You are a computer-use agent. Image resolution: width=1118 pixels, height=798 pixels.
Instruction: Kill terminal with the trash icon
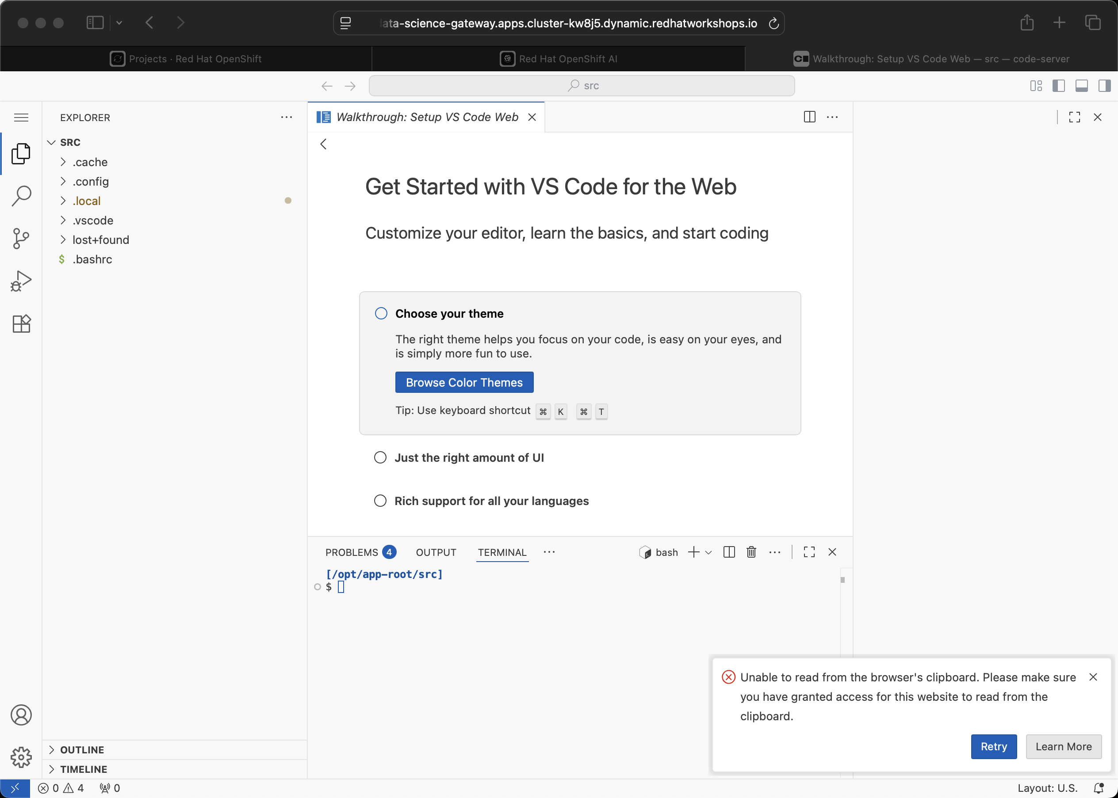(751, 552)
